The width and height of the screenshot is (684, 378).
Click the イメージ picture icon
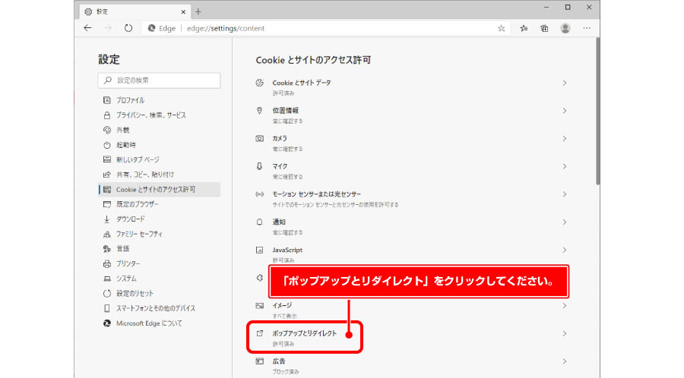pos(260,306)
